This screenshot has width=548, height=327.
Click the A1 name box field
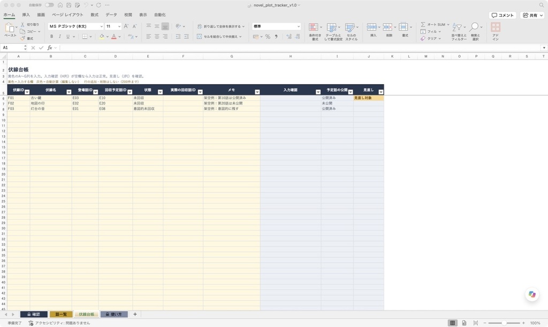12,48
